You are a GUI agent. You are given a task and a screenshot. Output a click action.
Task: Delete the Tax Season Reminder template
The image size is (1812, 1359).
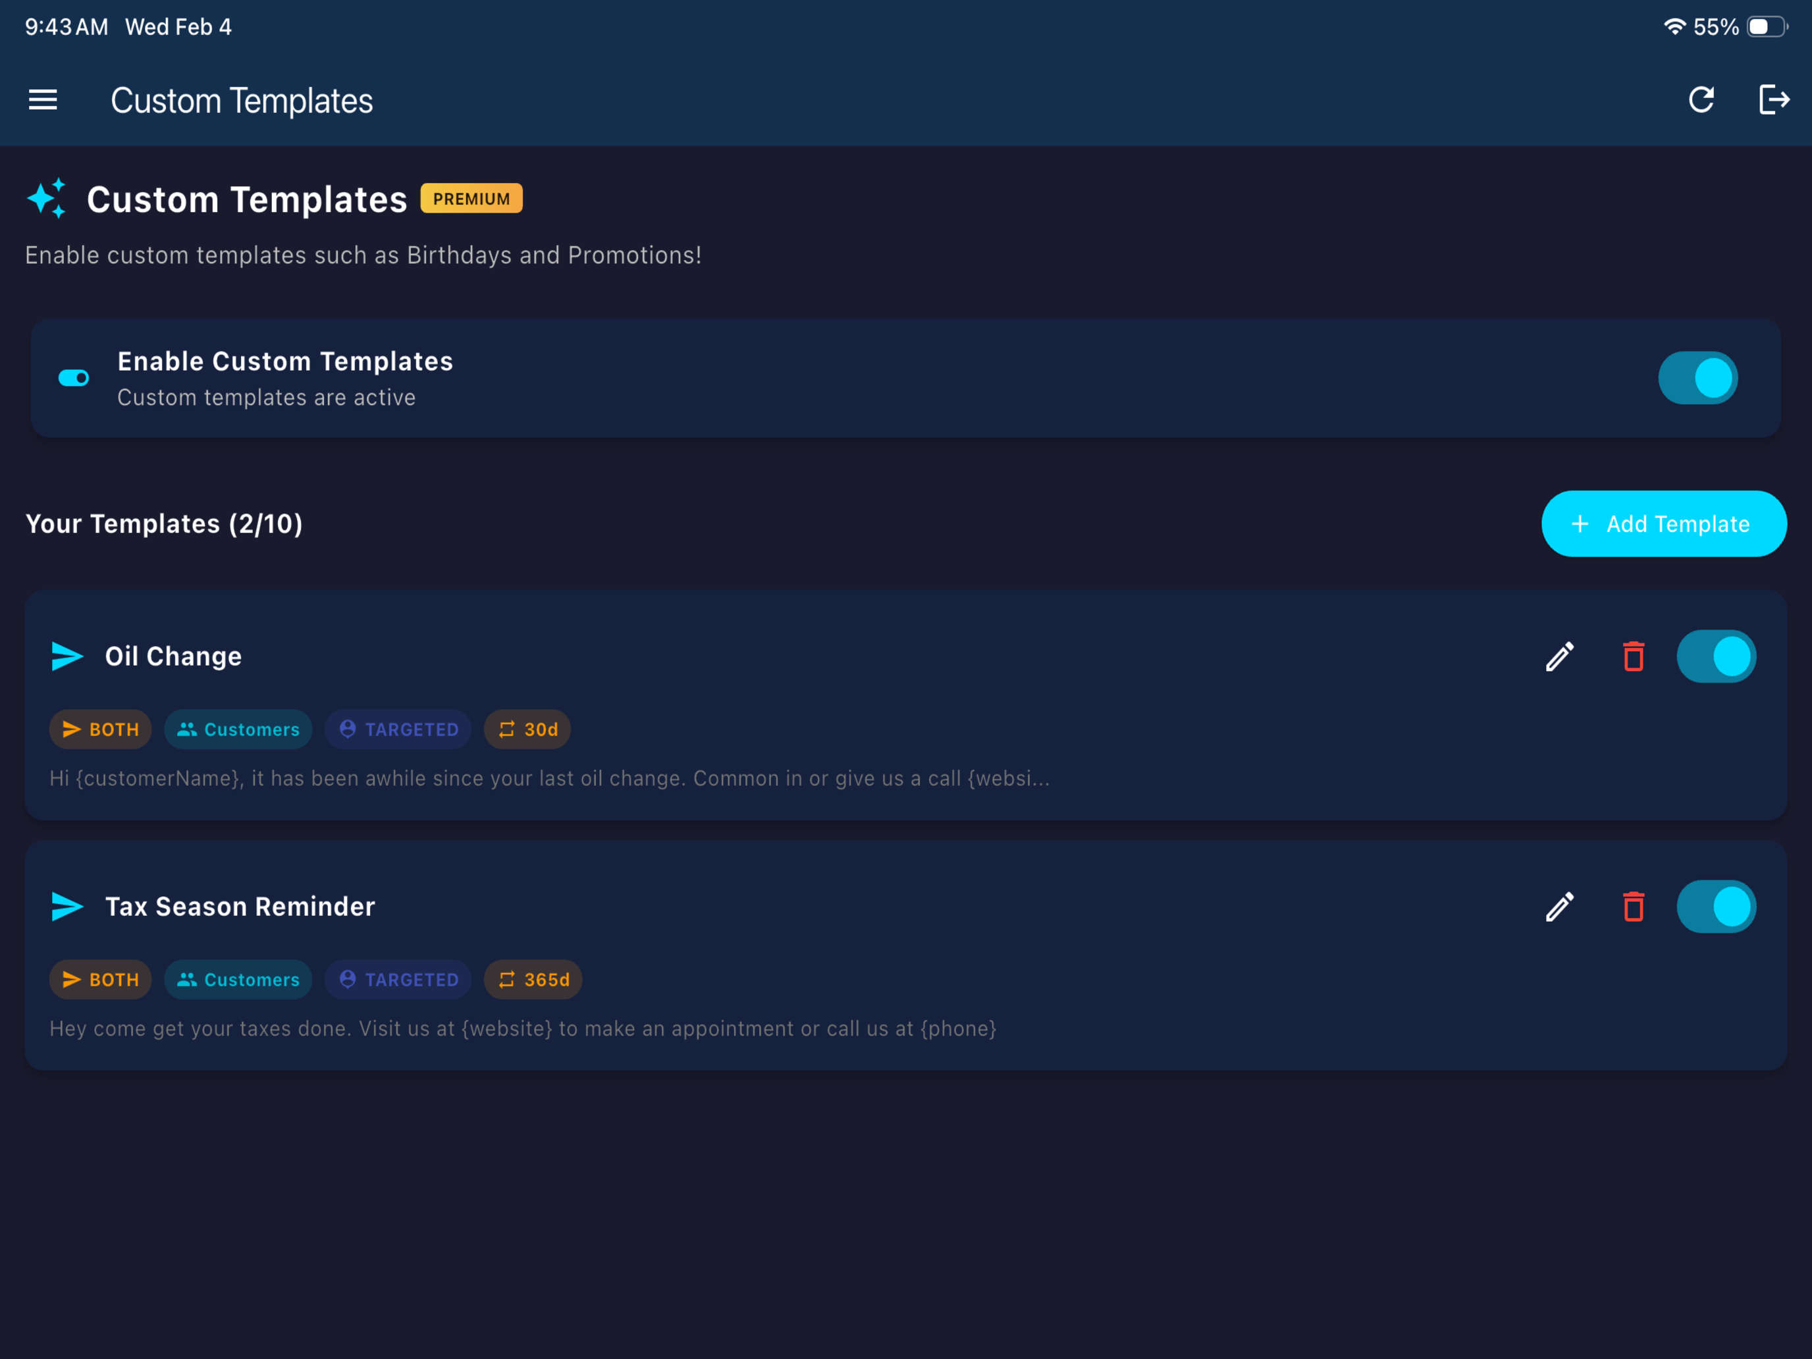point(1634,907)
